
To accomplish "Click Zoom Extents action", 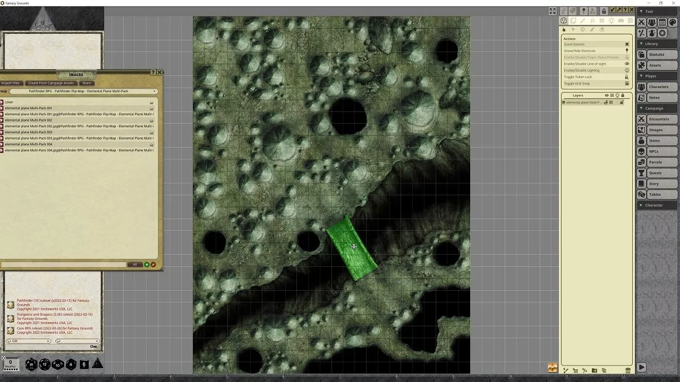I will pos(597,44).
